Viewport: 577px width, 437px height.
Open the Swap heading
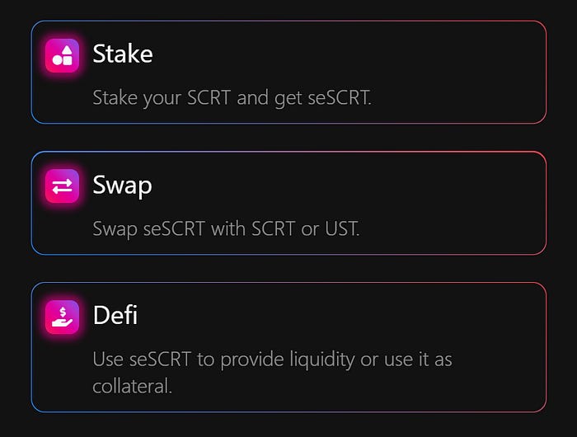click(x=122, y=186)
